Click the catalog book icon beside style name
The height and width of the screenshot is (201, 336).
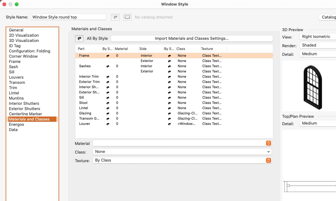pyautogui.click(x=127, y=17)
